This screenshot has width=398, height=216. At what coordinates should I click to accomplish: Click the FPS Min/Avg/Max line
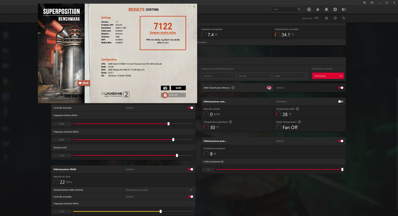click(x=163, y=40)
